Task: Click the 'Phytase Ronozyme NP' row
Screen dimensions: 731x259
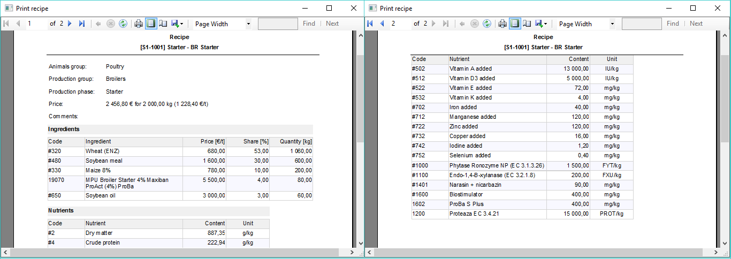Action: point(522,165)
